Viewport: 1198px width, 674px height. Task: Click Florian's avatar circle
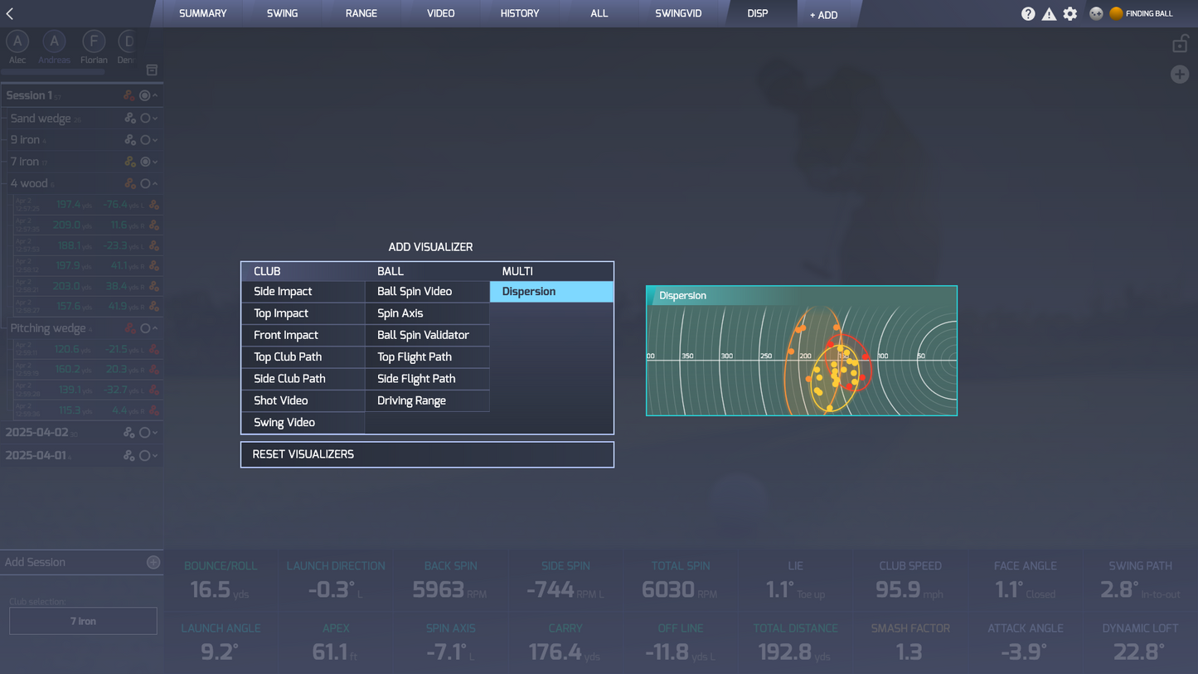(x=94, y=41)
